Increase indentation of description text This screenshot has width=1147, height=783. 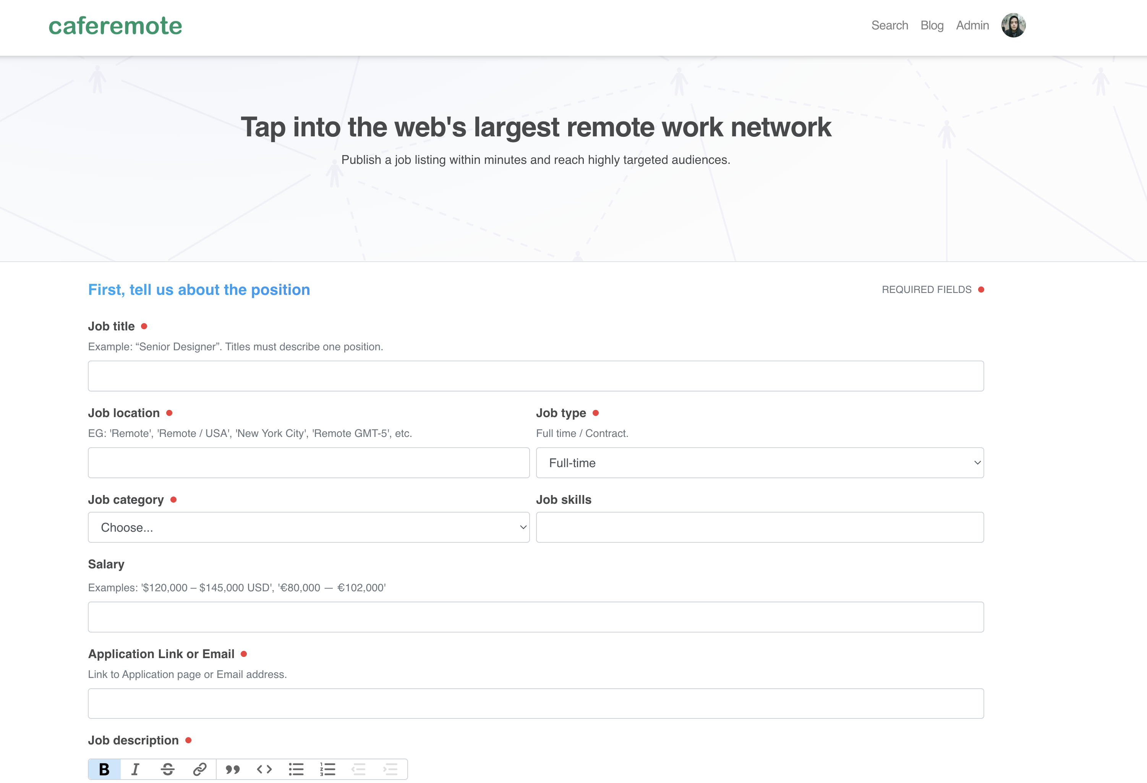coord(391,769)
